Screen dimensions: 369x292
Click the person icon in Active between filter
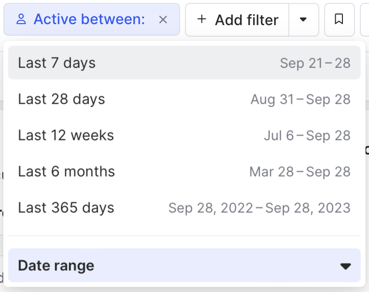click(x=21, y=20)
